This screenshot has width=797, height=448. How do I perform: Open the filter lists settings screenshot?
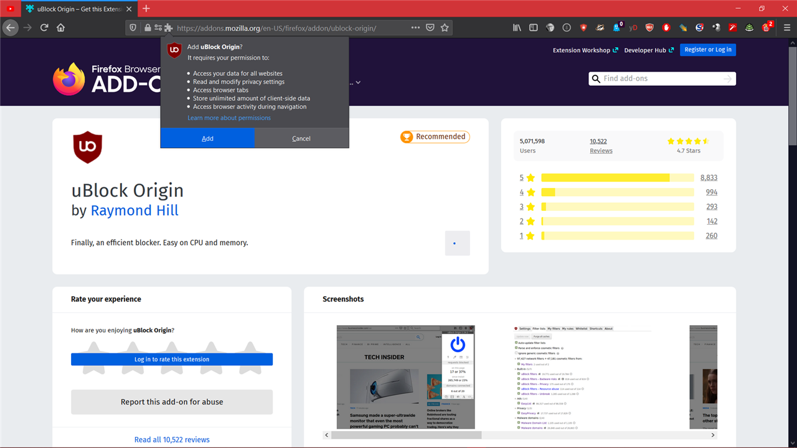583,377
